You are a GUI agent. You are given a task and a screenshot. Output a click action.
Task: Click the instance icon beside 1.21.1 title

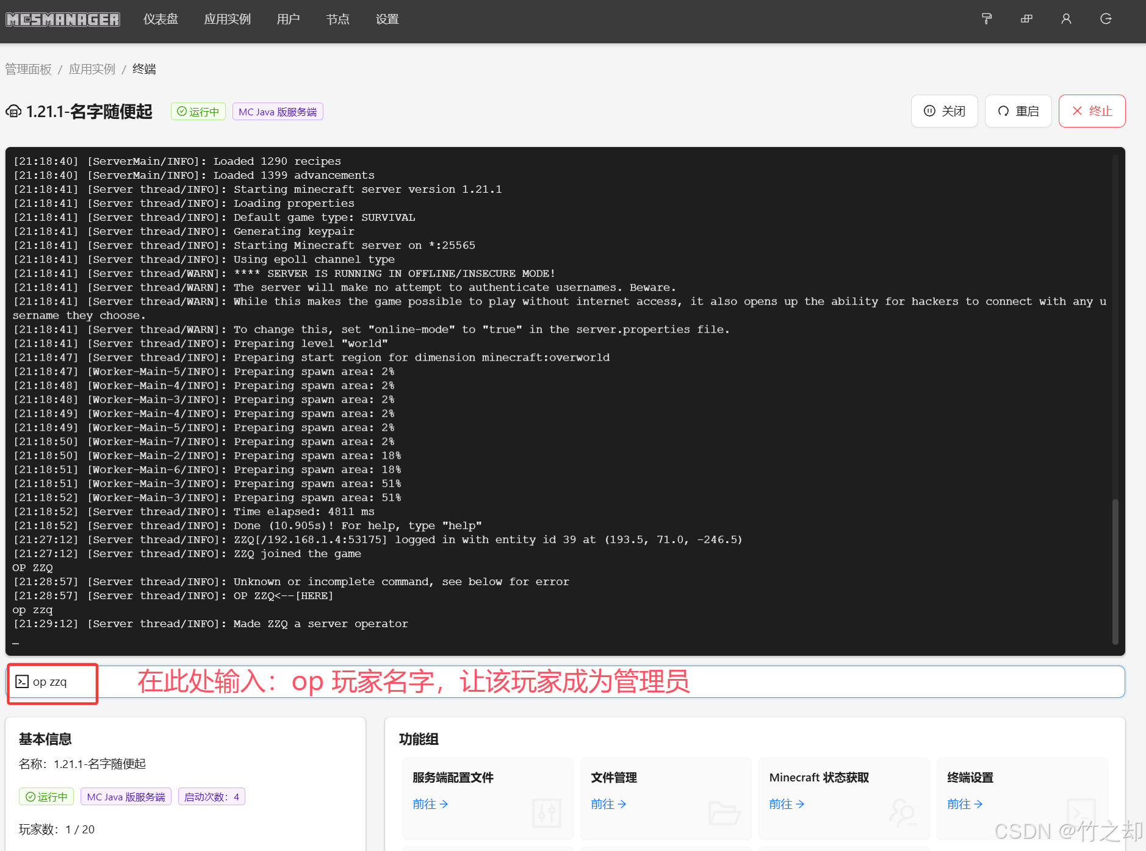pyautogui.click(x=13, y=112)
